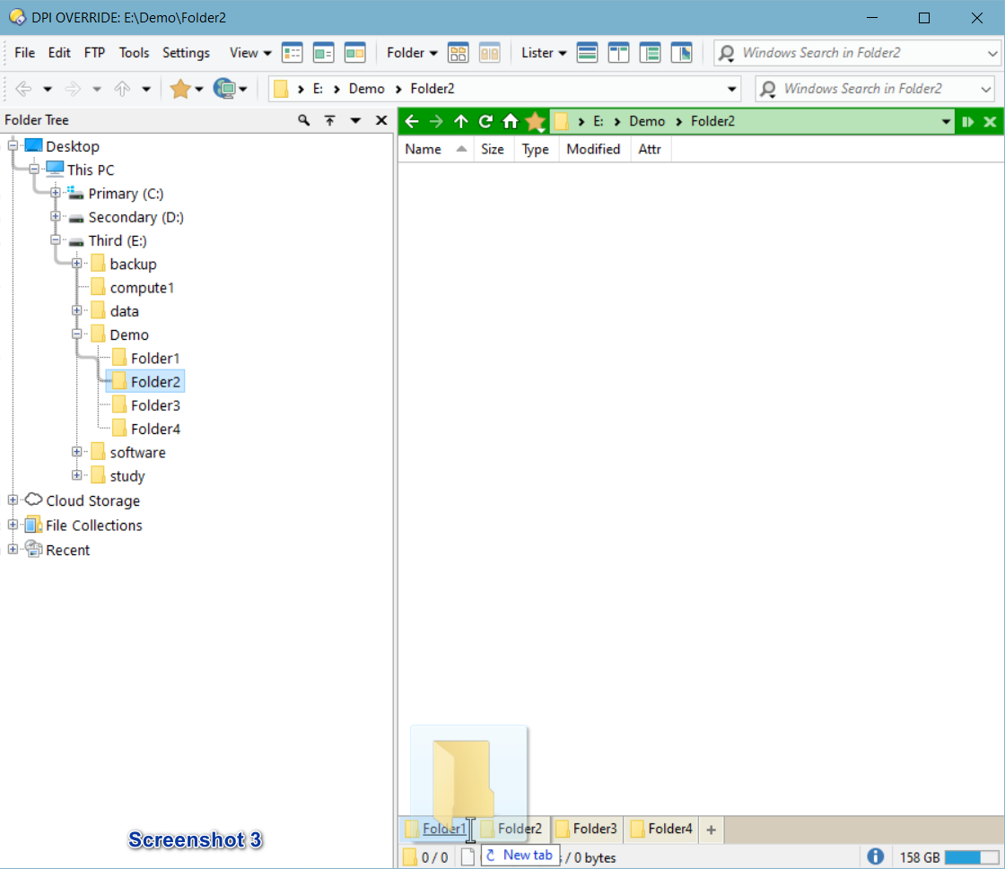
Task: Open the Folder dropdown menu
Action: [412, 53]
